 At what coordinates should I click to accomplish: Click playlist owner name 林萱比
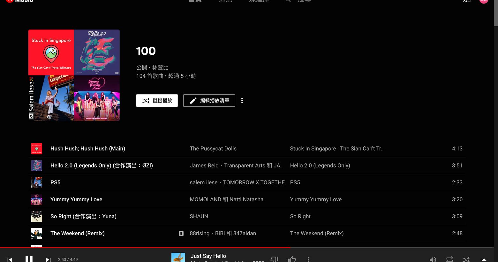click(160, 67)
